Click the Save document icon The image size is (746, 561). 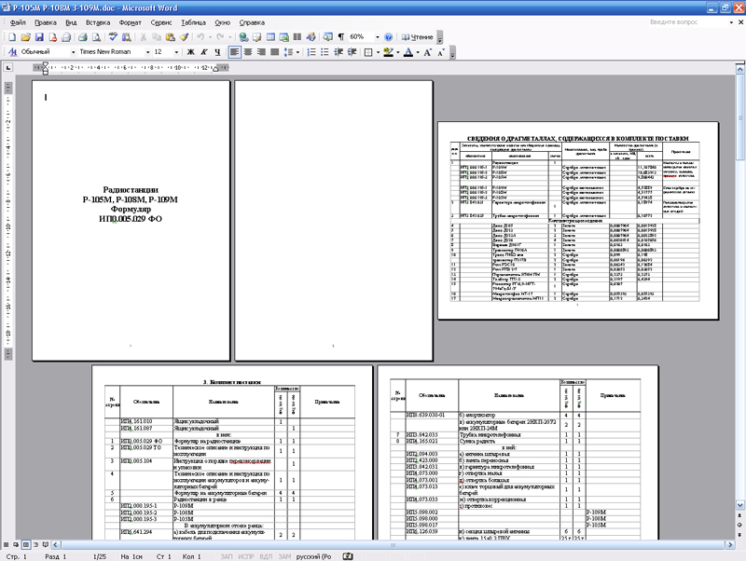[x=39, y=37]
